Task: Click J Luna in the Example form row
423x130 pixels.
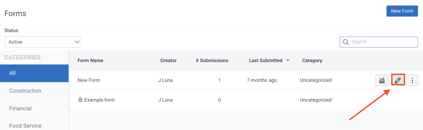Action: pyautogui.click(x=165, y=100)
